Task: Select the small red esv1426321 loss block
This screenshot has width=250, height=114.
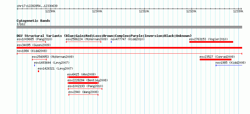Action: tap(38, 71)
